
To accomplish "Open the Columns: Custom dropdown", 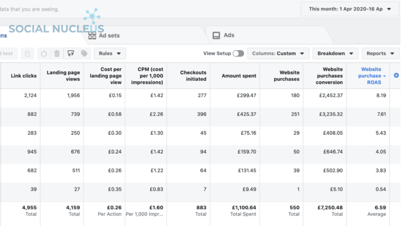I will pyautogui.click(x=278, y=54).
